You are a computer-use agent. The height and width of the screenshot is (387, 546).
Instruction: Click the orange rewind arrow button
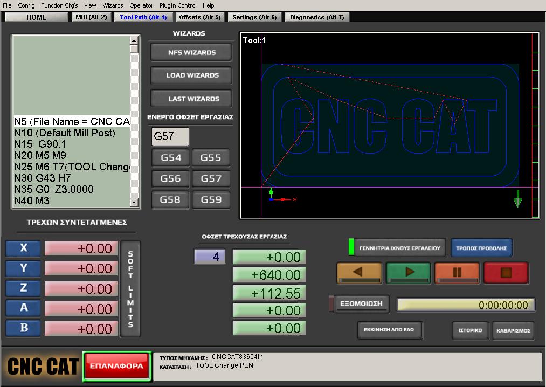point(359,273)
